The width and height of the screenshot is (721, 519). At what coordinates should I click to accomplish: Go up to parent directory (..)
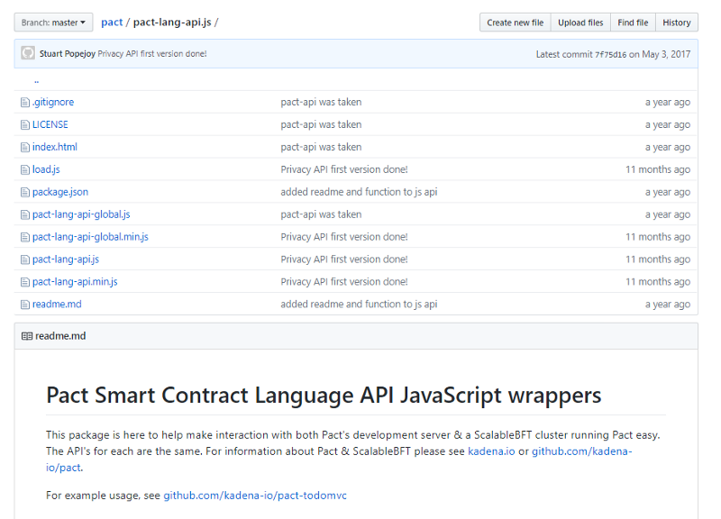(x=36, y=80)
